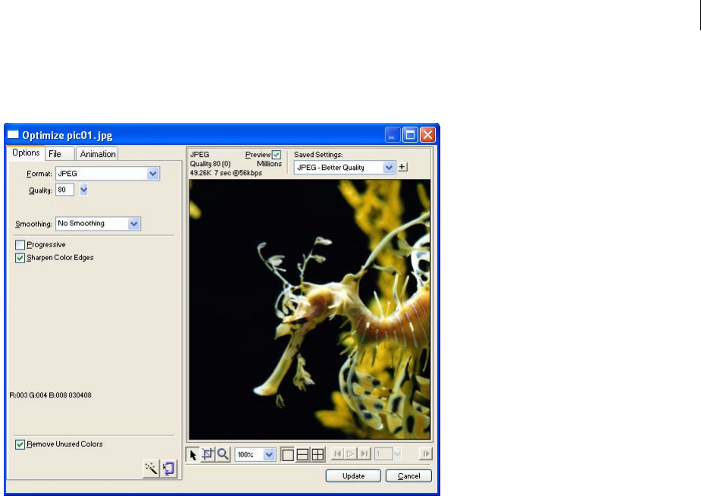Select the export area crop tool
701x496 pixels.
pyautogui.click(x=208, y=455)
